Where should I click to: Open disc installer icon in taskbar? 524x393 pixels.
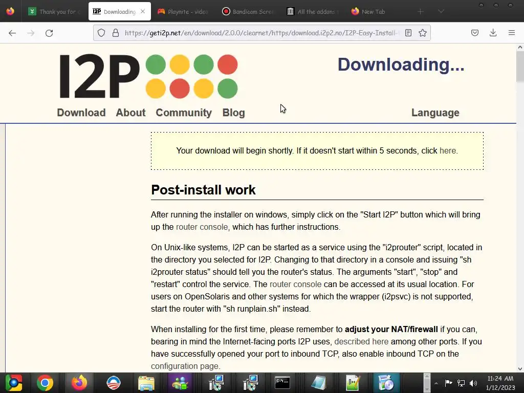coord(386,383)
